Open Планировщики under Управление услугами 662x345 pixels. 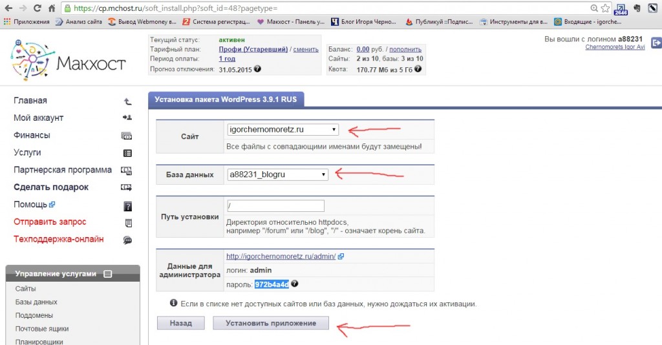tap(39, 342)
